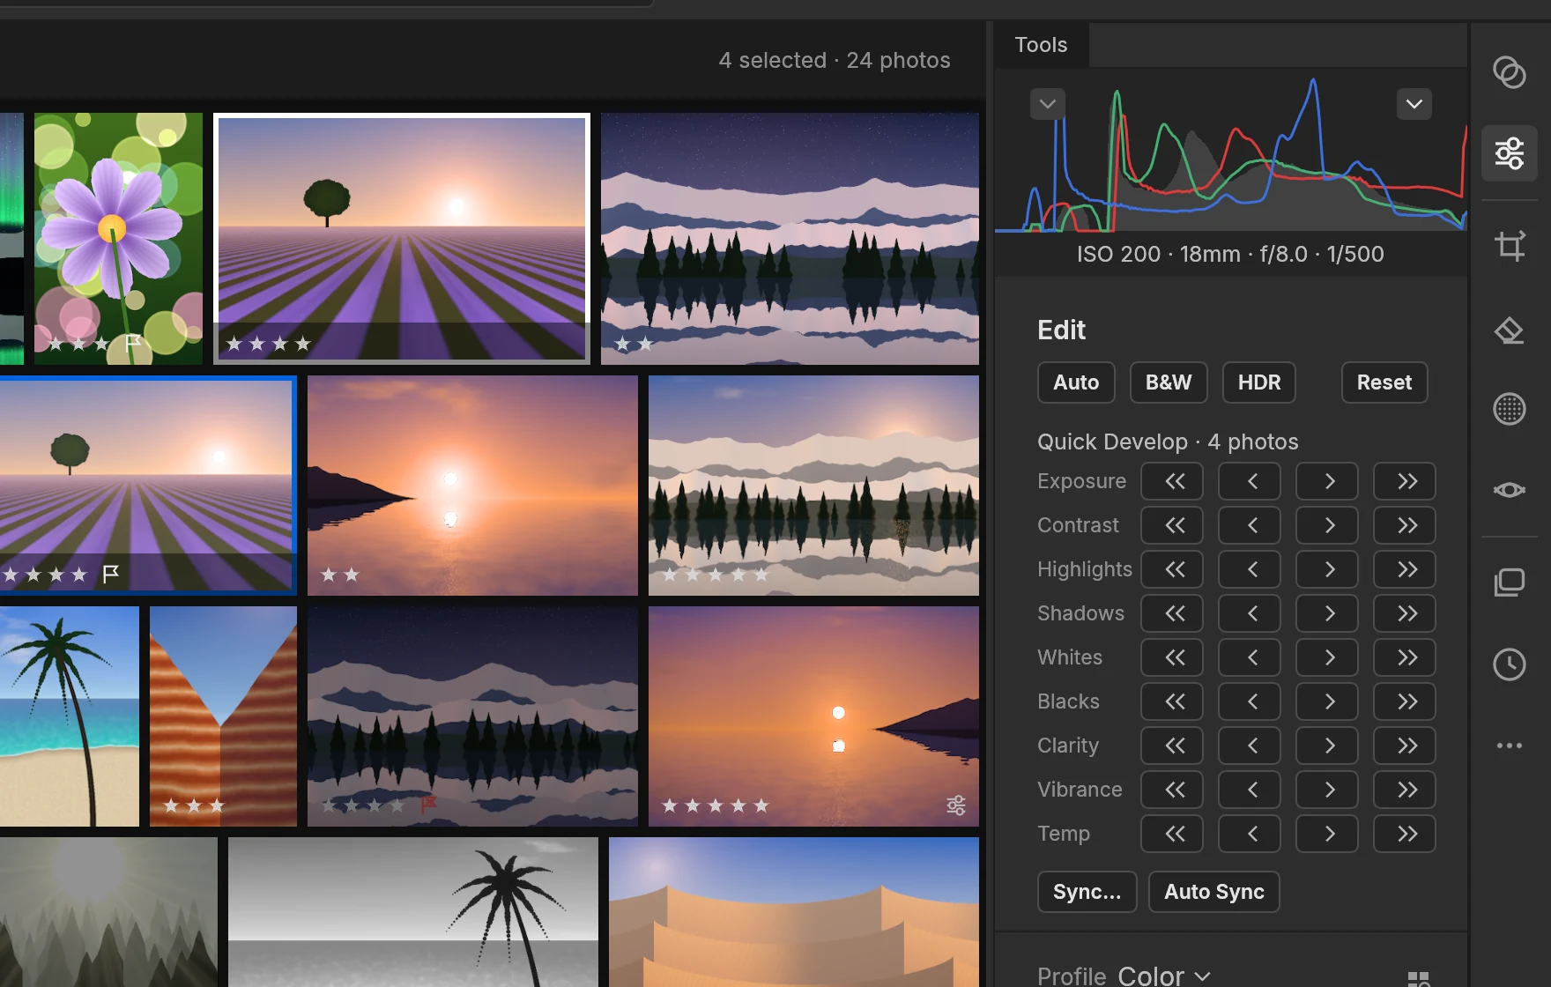Toggle left histogram shadow clipping indicator
Image resolution: width=1551 pixels, height=987 pixels.
tap(1048, 104)
